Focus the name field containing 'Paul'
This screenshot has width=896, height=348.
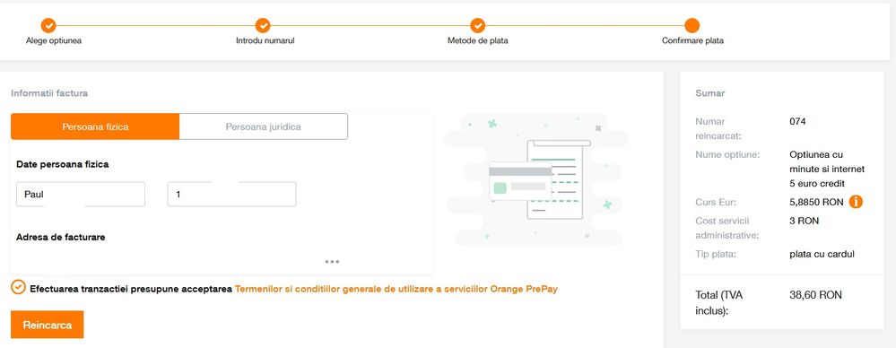81,195
